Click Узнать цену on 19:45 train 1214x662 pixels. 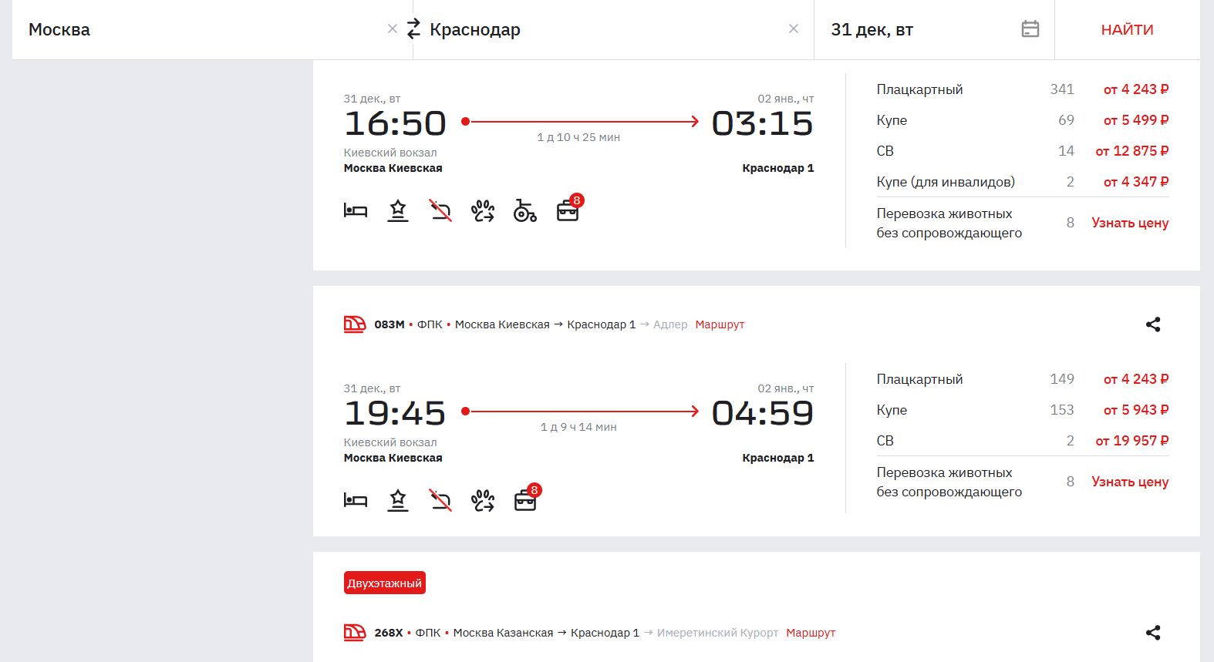click(1130, 482)
